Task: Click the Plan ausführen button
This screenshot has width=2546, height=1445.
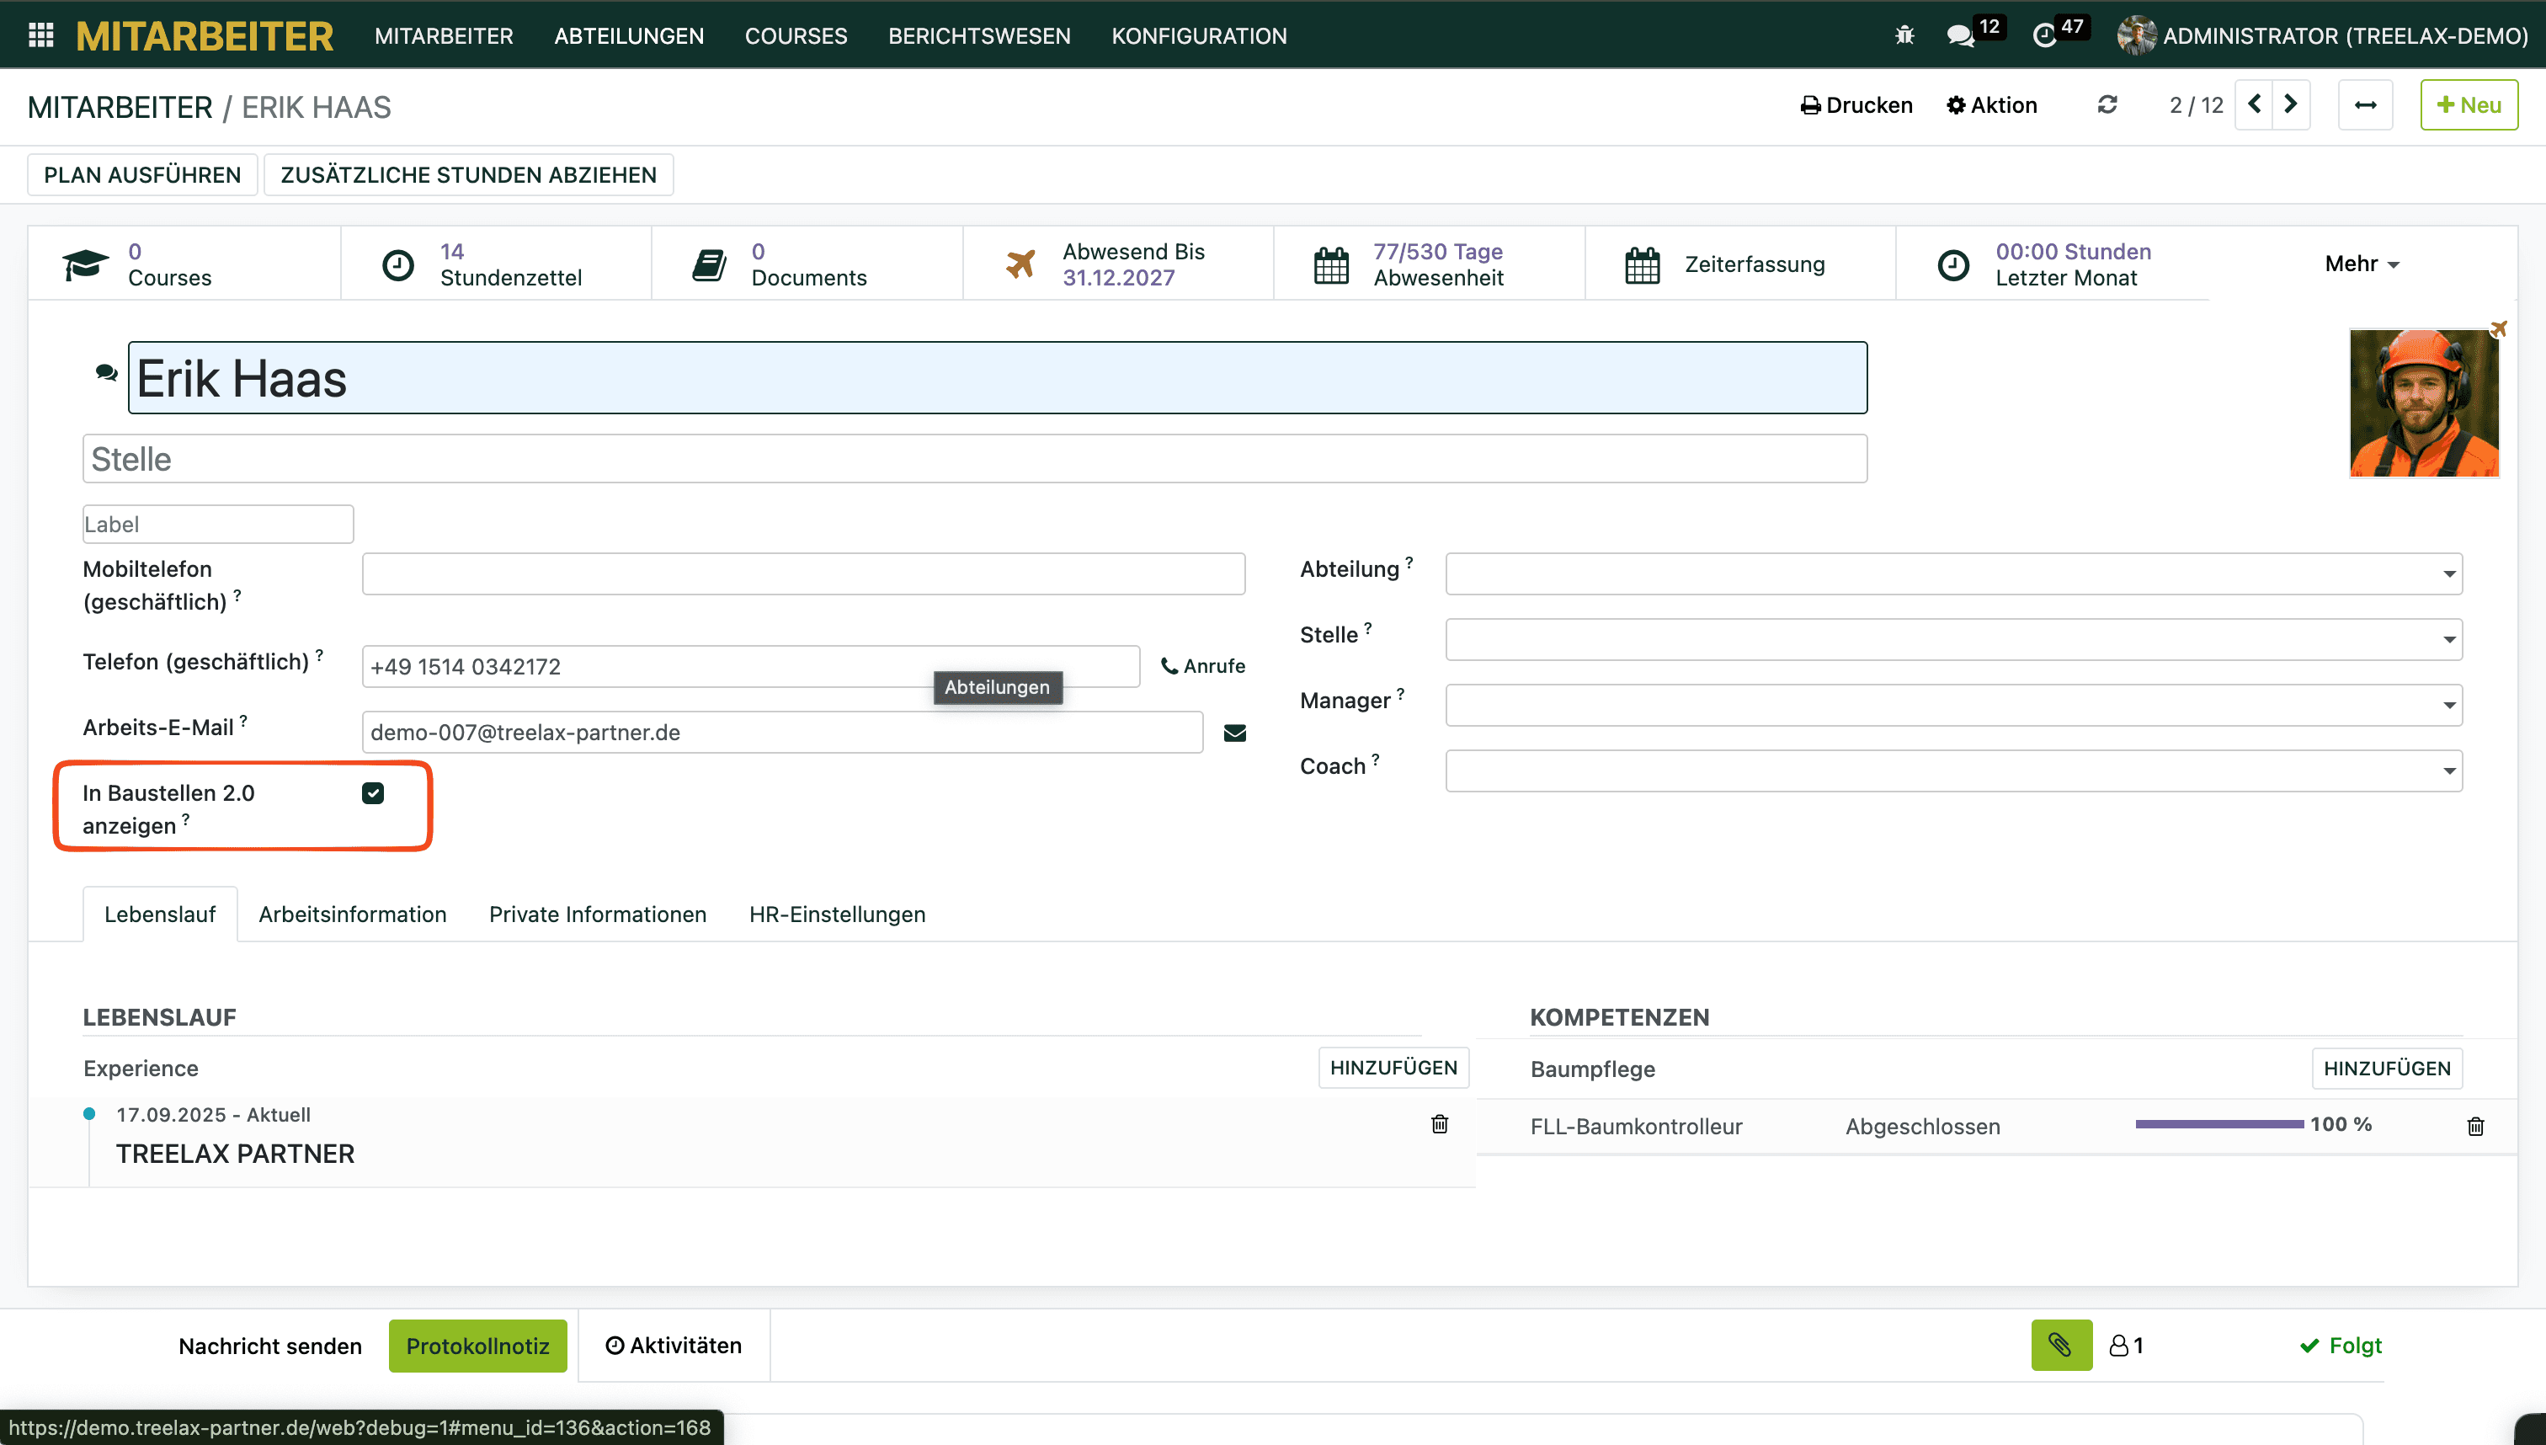Action: 142,174
